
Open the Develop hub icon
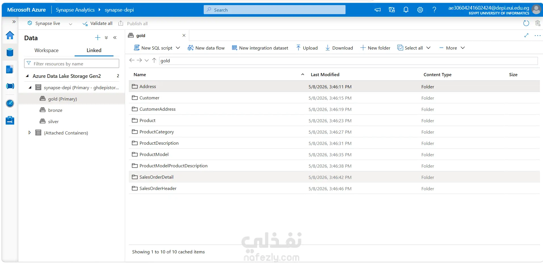click(x=10, y=69)
